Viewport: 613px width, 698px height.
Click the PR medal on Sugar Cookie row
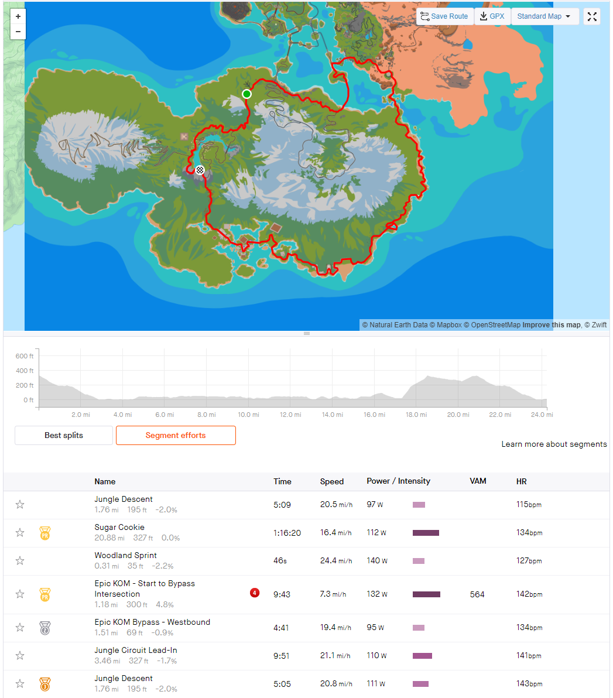(45, 533)
